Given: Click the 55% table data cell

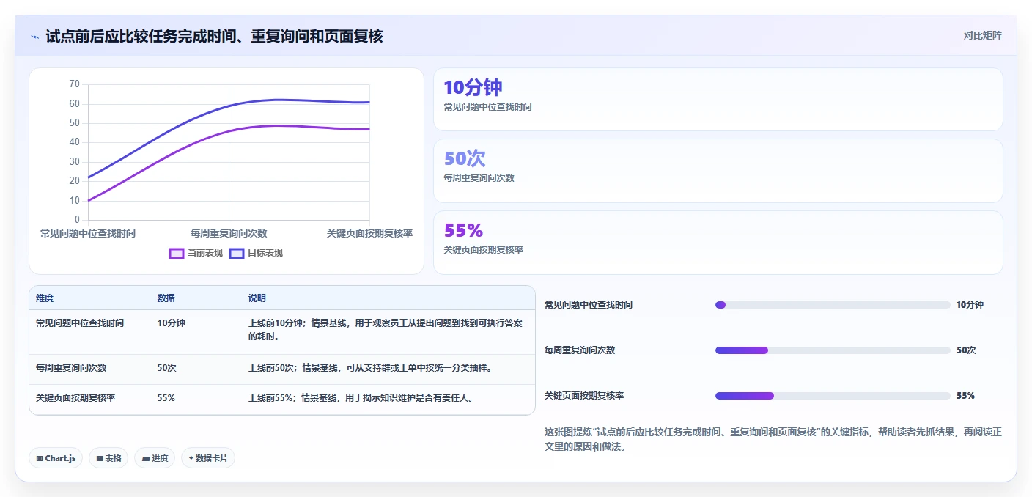Looking at the screenshot, I should [166, 398].
